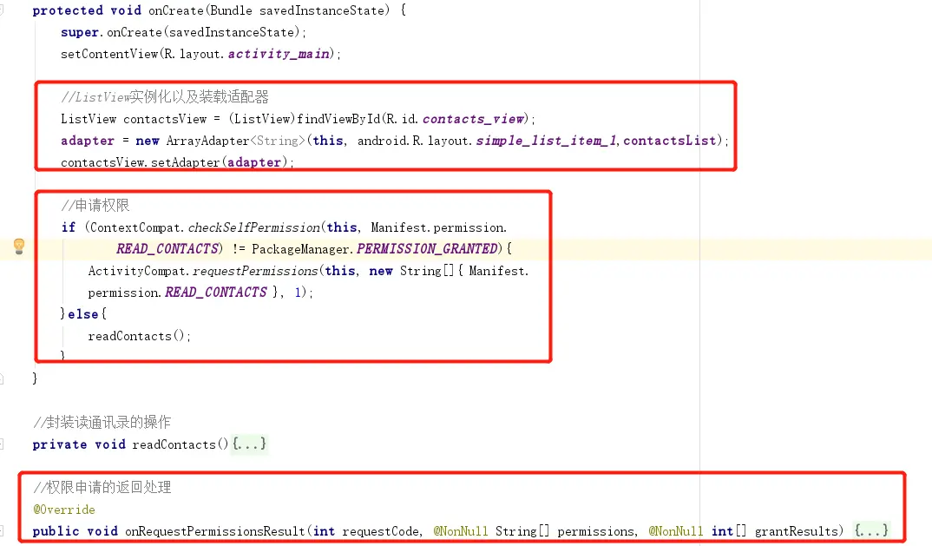Screen dimensions: 932x546
Task: Click the 权限申请的返回处理 comment
Action: tap(102, 488)
